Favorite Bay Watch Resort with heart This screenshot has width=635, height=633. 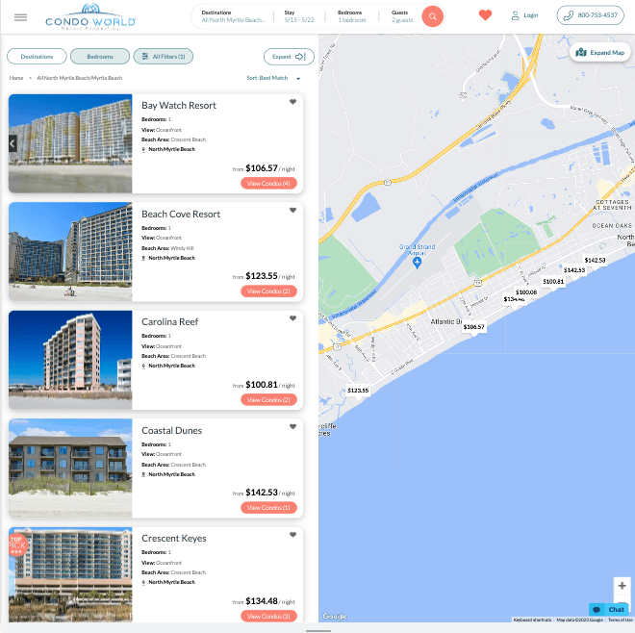tap(292, 102)
